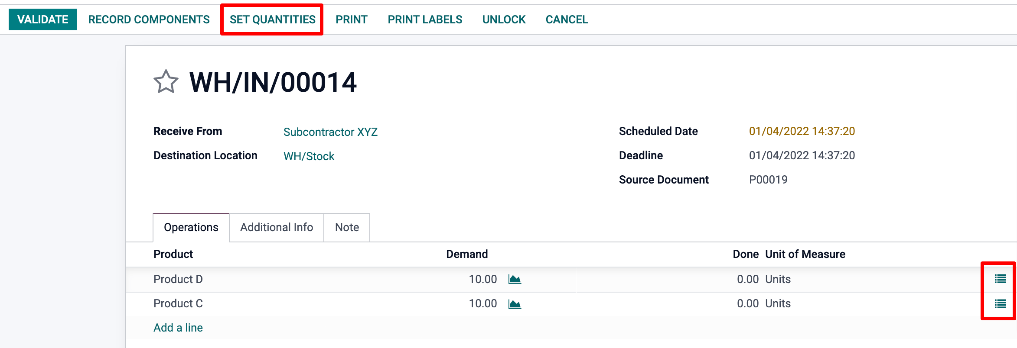Click Set Quantities
The image size is (1017, 348).
pos(272,19)
